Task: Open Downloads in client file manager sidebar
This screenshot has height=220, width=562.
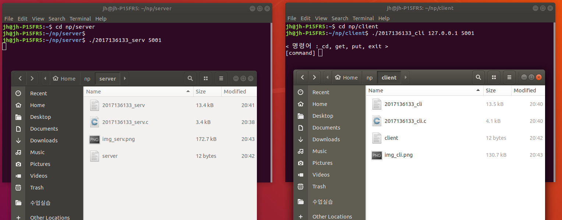Action: click(x=329, y=139)
